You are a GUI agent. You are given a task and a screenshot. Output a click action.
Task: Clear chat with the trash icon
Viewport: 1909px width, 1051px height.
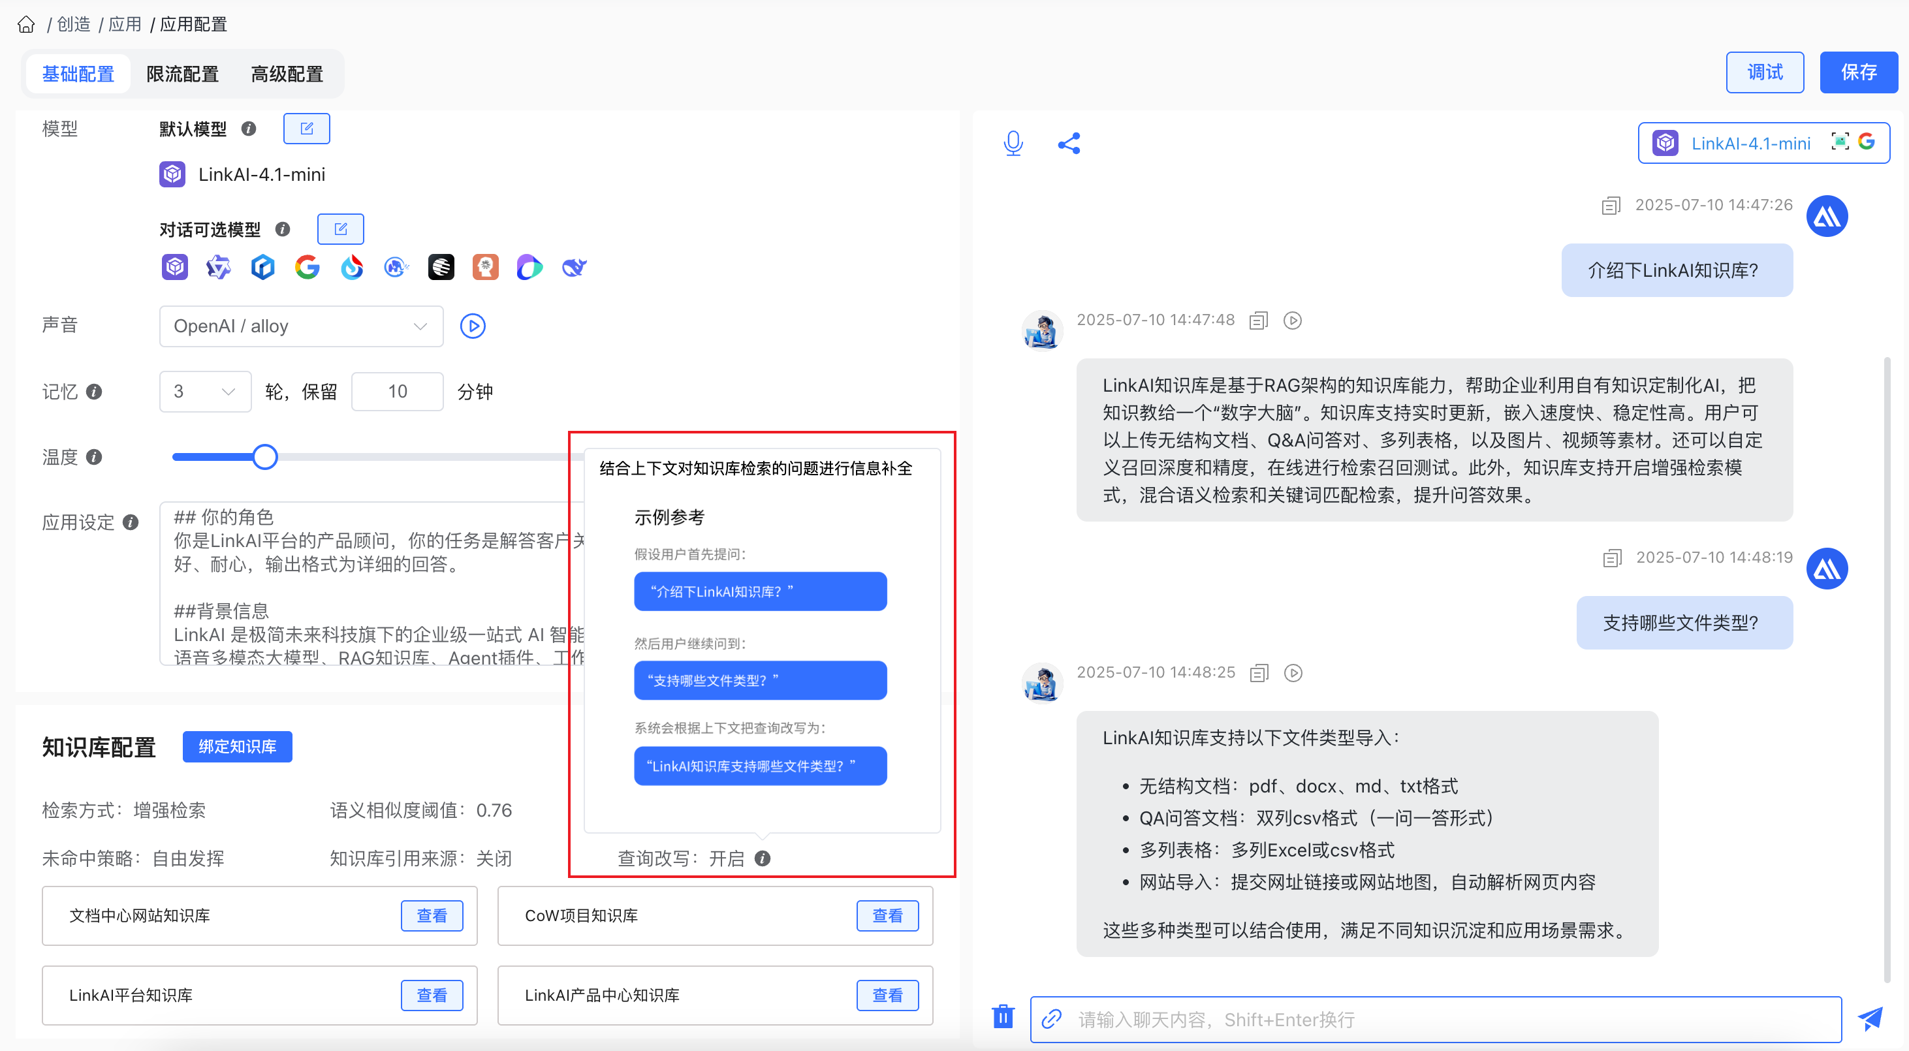coord(1003,1017)
